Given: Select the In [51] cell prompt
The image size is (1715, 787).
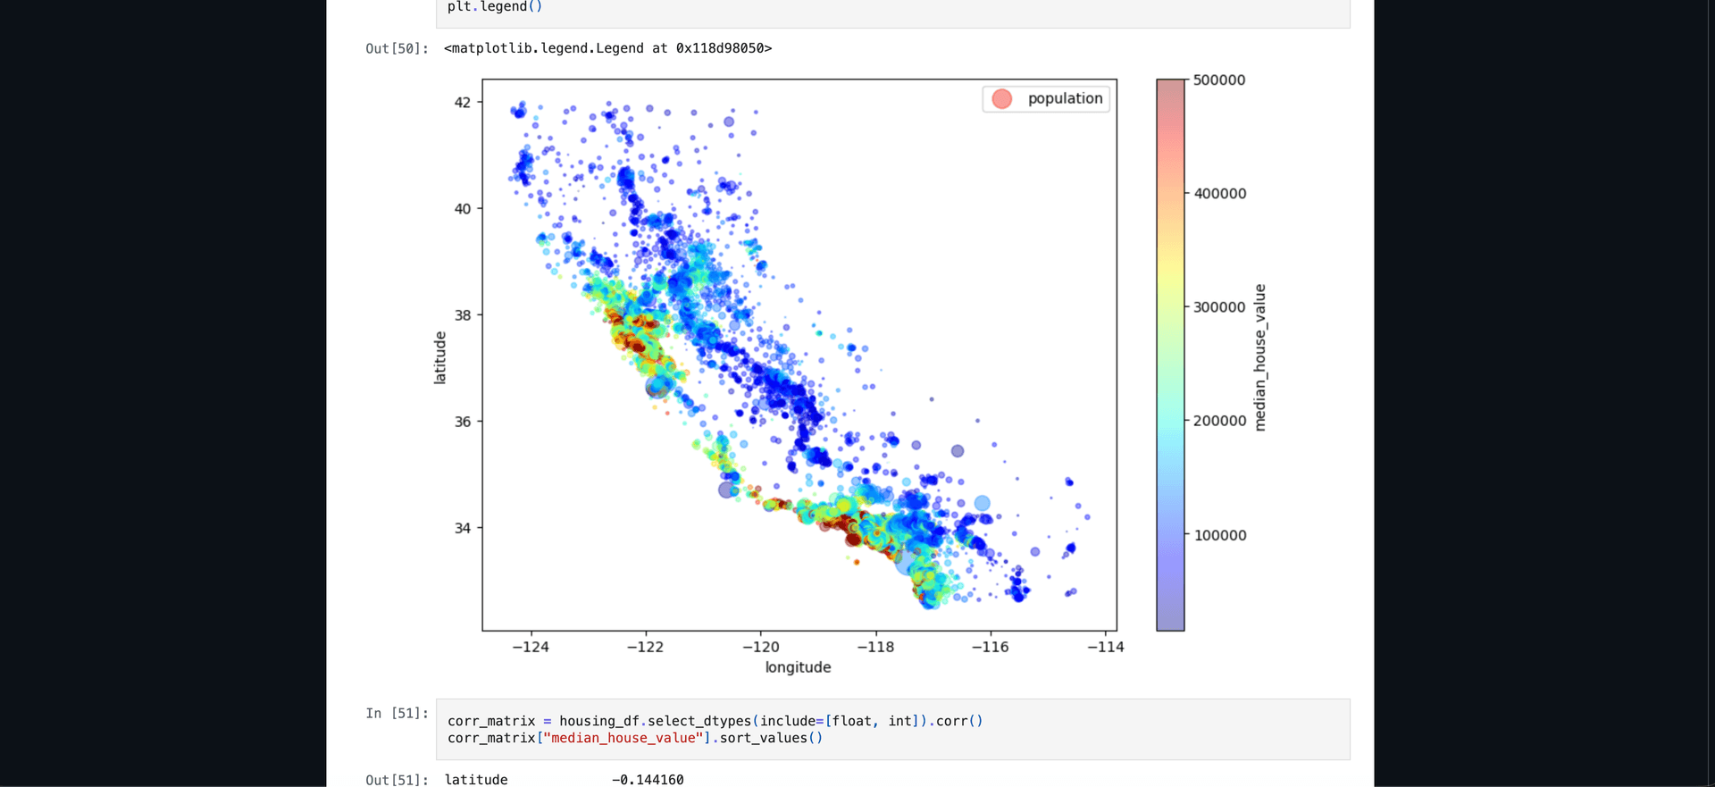Looking at the screenshot, I should click(397, 713).
